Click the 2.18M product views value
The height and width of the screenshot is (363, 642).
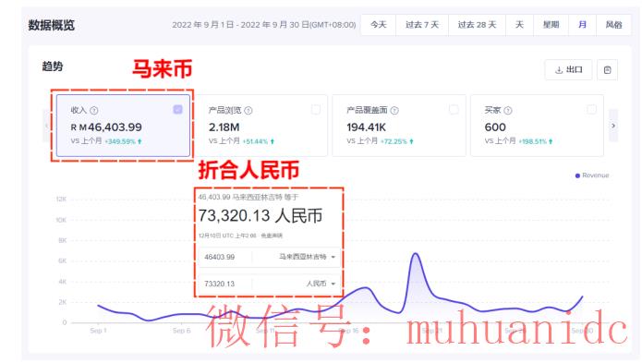coord(224,127)
